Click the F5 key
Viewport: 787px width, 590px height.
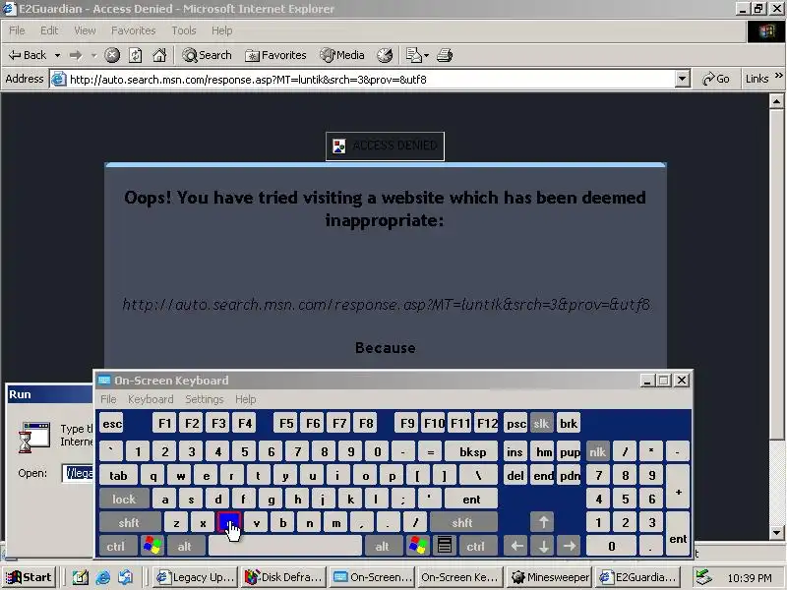tap(286, 424)
